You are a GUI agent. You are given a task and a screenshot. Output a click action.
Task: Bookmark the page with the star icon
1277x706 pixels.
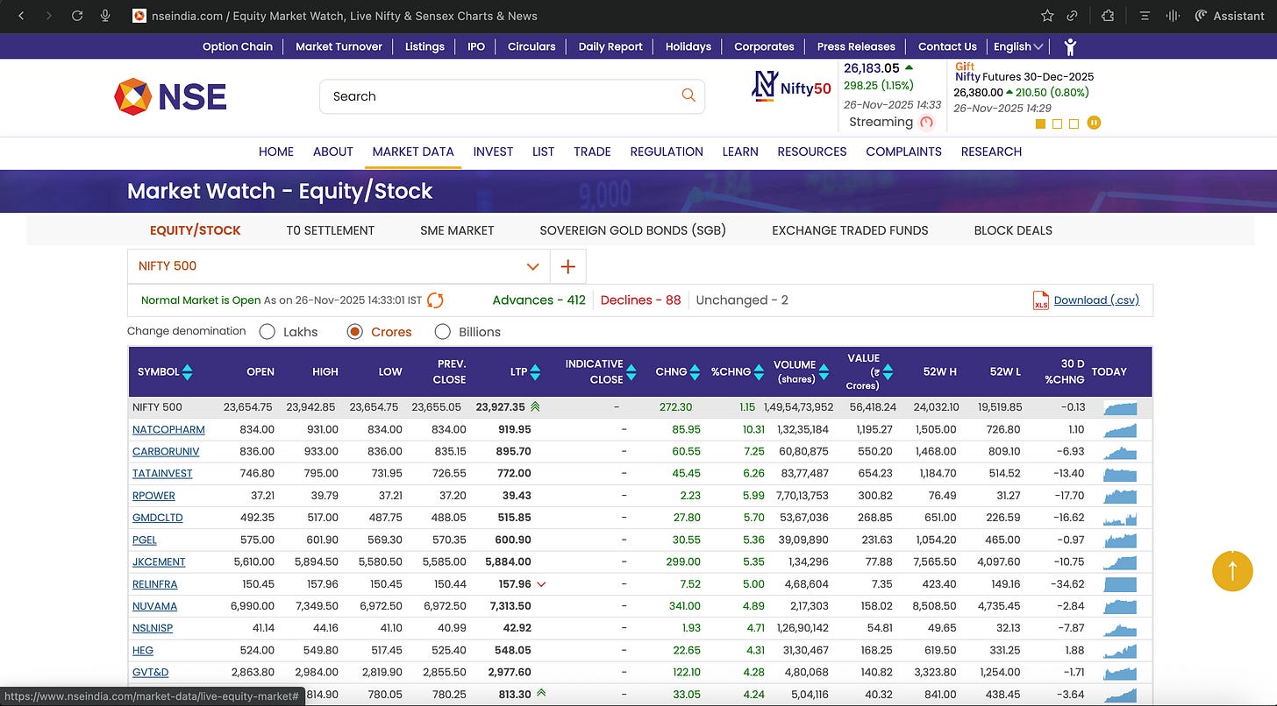coord(1046,16)
